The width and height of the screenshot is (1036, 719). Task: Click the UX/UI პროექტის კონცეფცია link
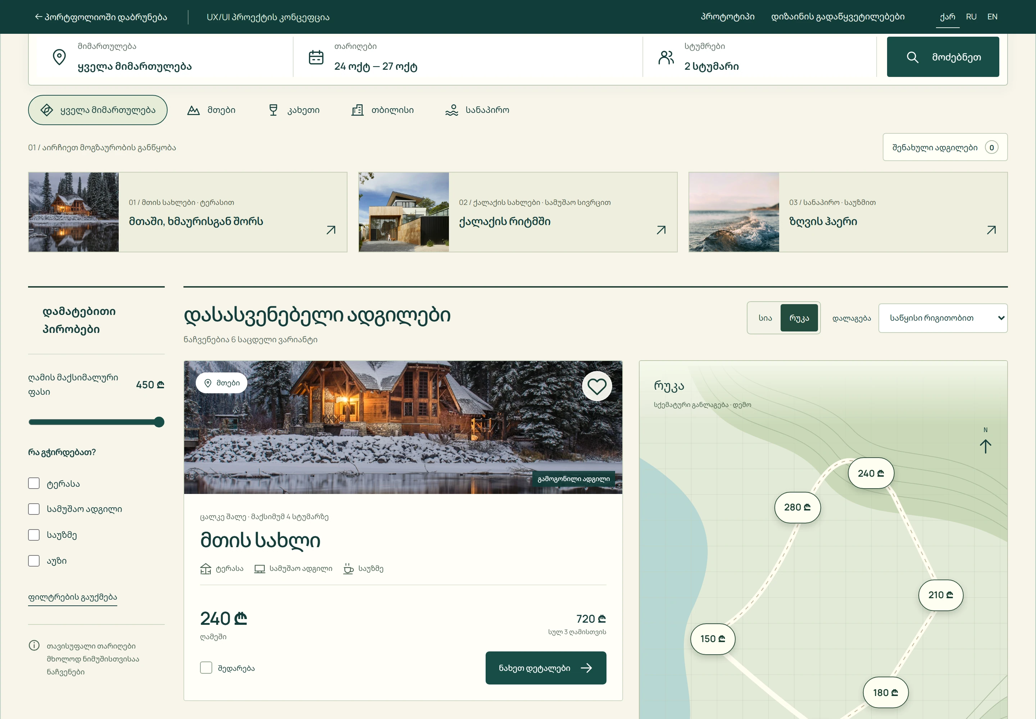click(268, 17)
